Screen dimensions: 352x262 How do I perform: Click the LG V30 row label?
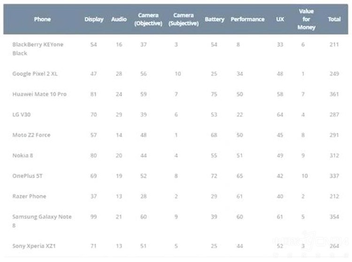(x=21, y=115)
